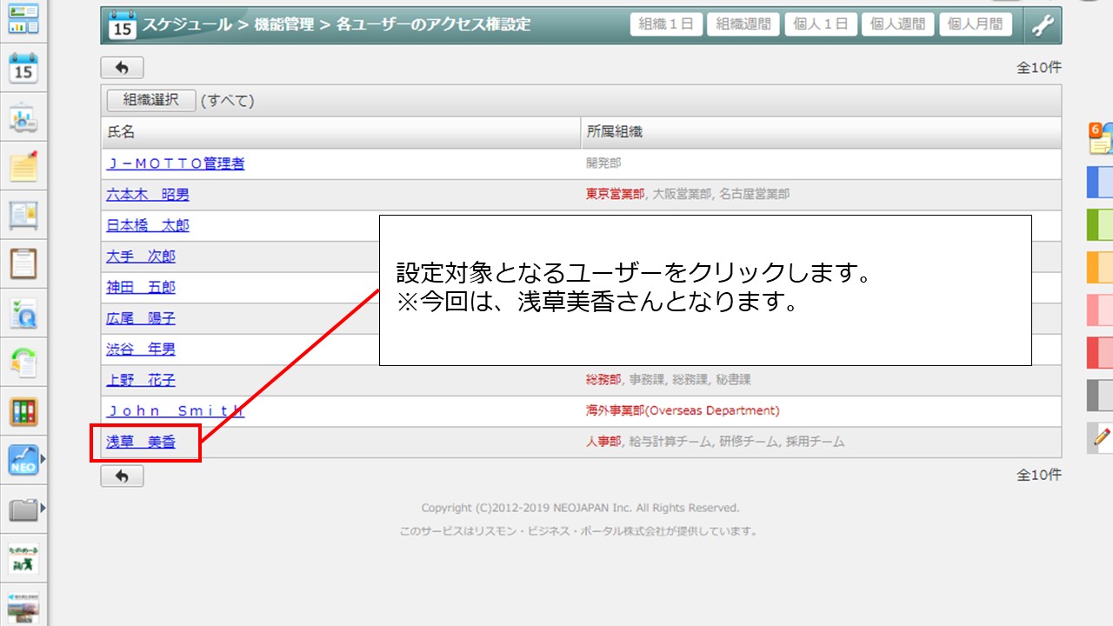Click the wrench settings icon
This screenshot has height=626, width=1113.
1043,25
